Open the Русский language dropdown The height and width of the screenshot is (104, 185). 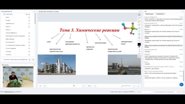coord(145,92)
